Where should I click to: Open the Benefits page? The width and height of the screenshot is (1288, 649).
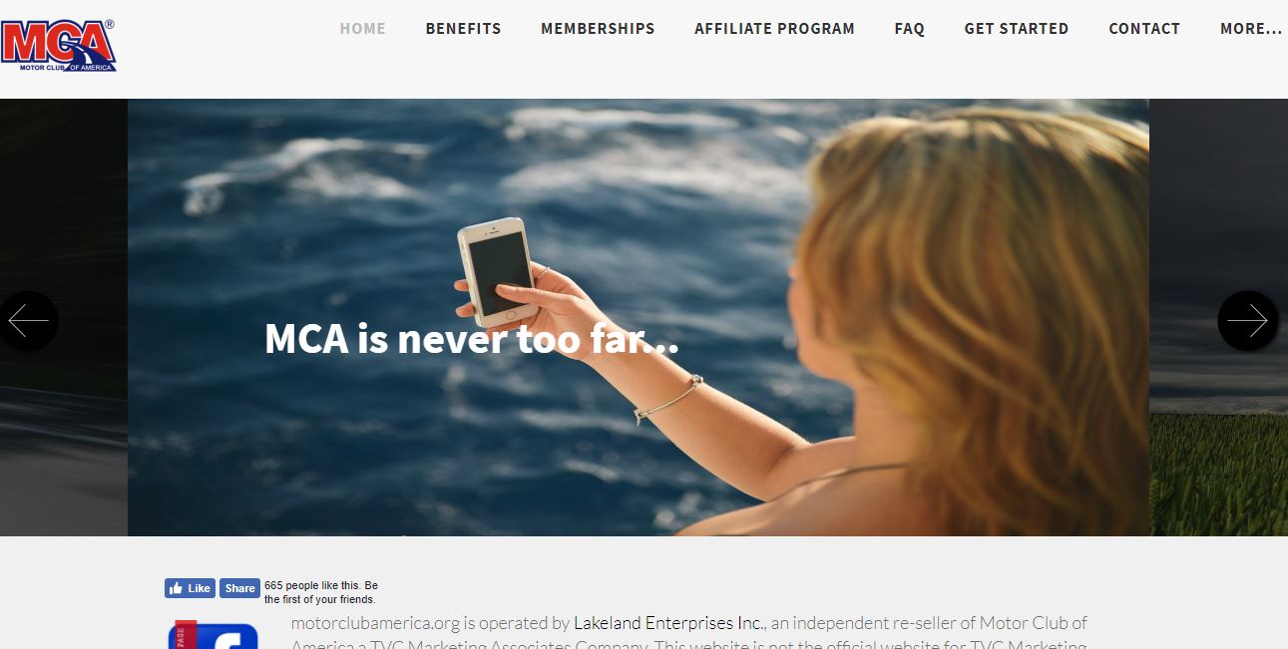tap(464, 29)
